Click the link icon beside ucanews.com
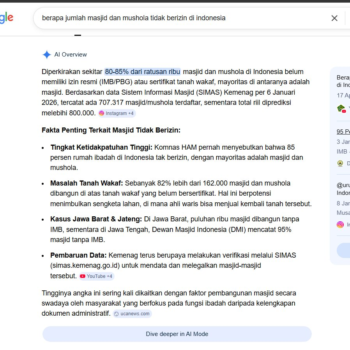Viewport: 350px width, 350px height. tap(116, 314)
